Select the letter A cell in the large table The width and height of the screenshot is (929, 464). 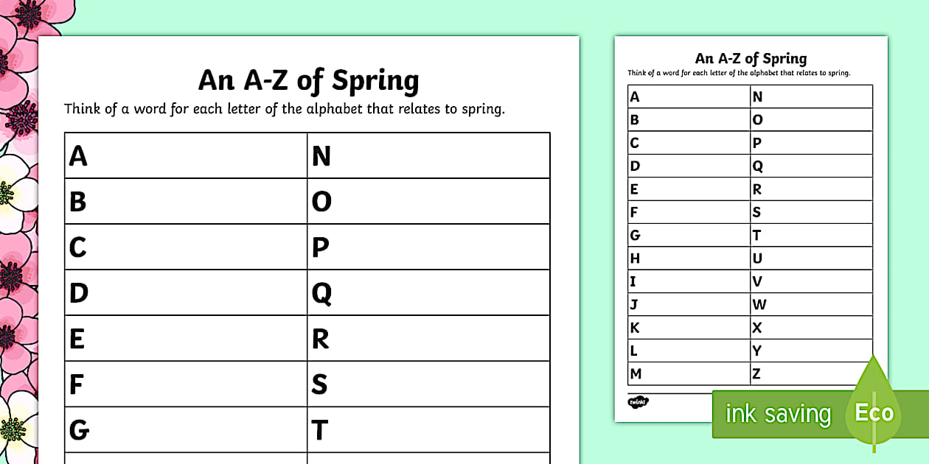coord(186,155)
